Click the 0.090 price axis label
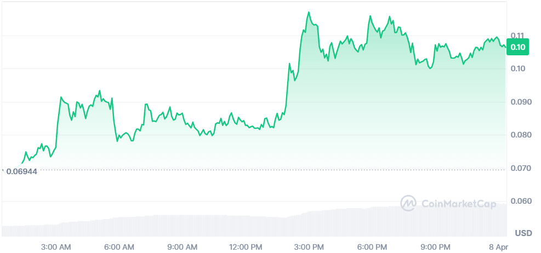The height and width of the screenshot is (253, 541). pos(520,102)
